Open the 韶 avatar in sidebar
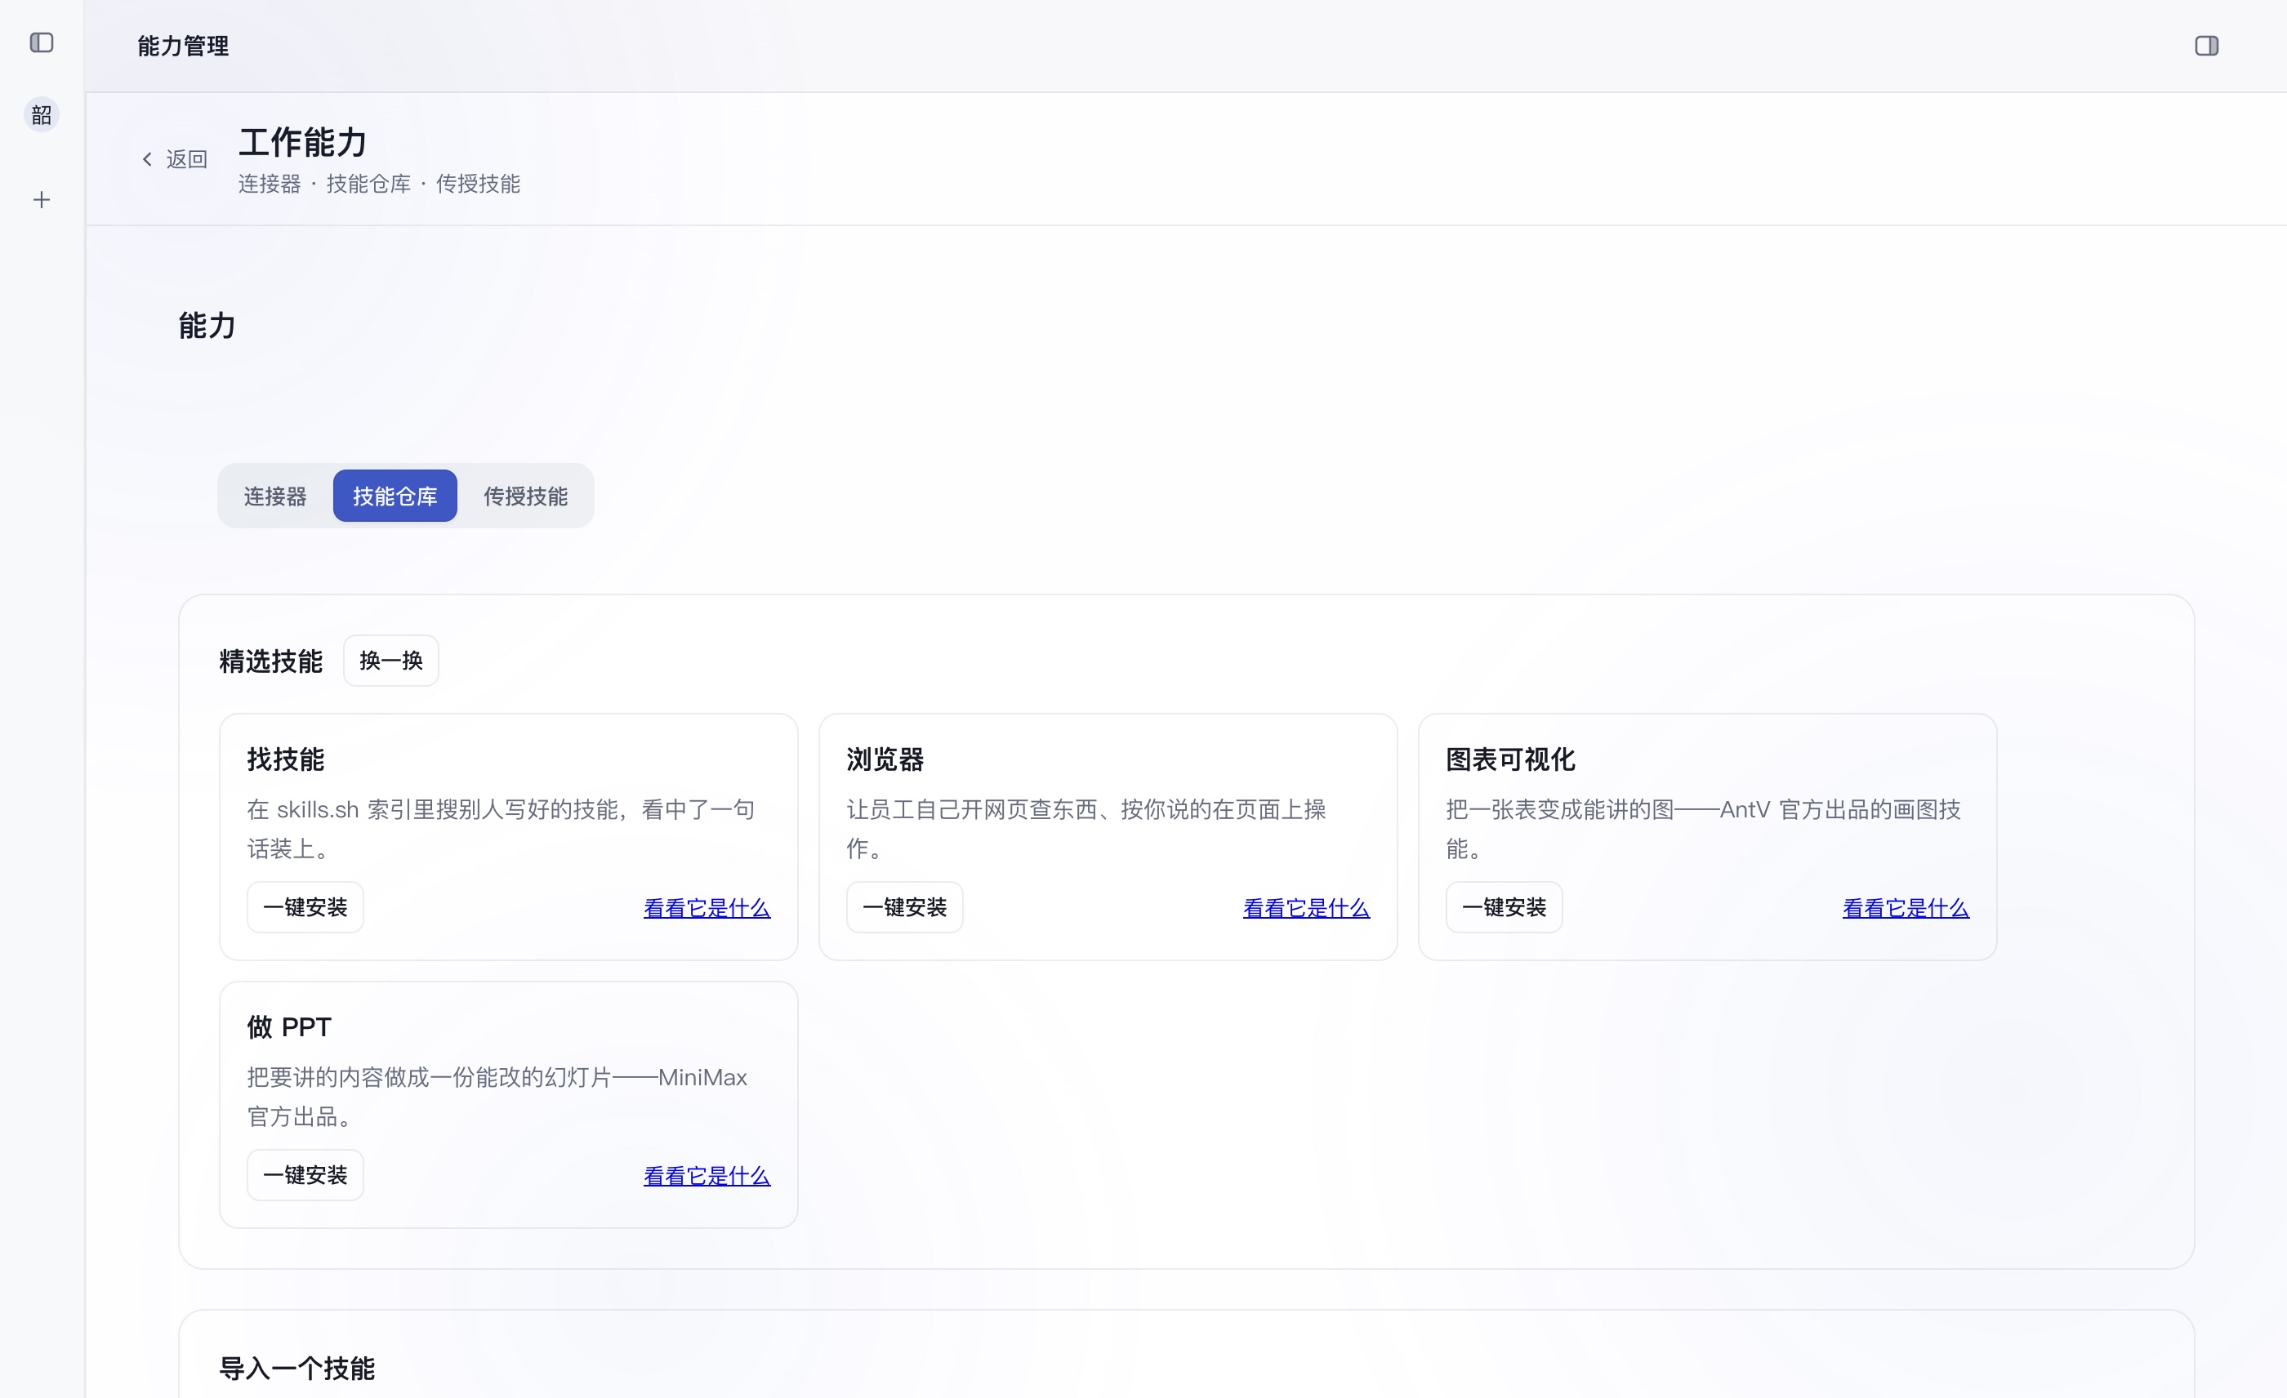2287x1398 pixels. click(x=42, y=115)
